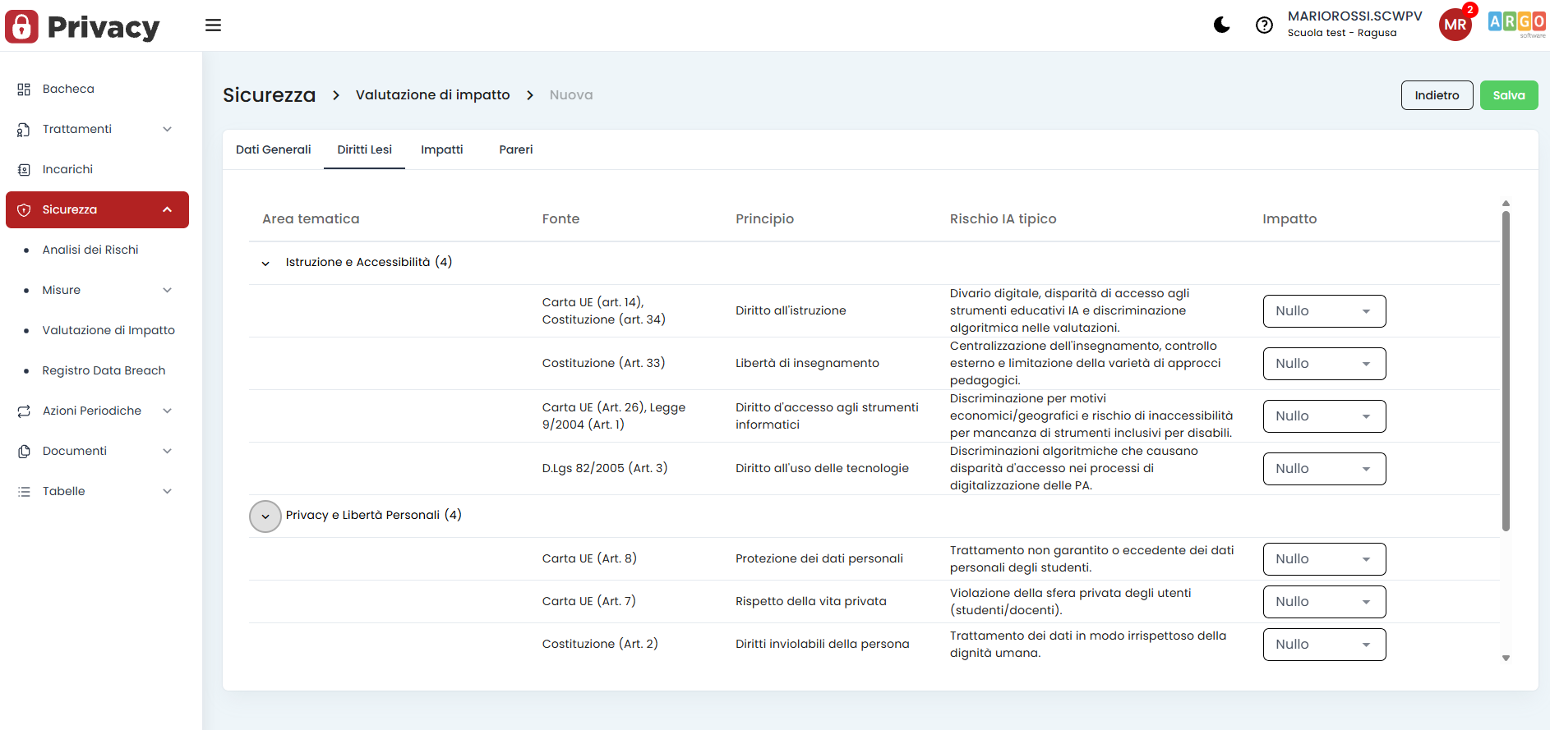Click the Incarichi sidebar icon

tap(24, 170)
